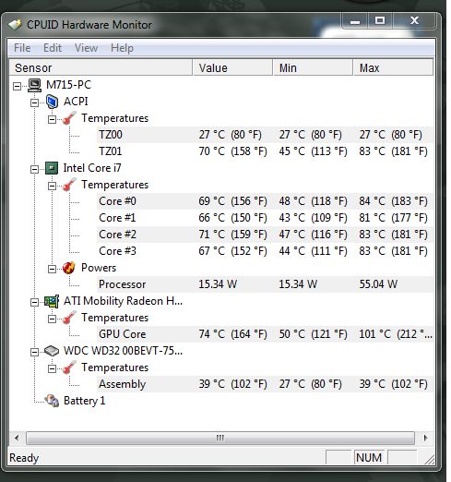Click the Battery 1 icon
The height and width of the screenshot is (482, 451).
52,401
